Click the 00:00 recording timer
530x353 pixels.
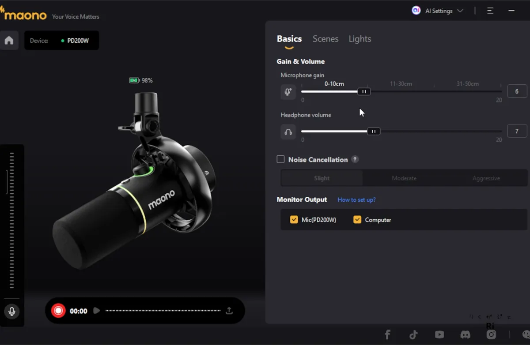78,311
